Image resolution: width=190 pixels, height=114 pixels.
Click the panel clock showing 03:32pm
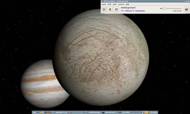[x=154, y=112]
